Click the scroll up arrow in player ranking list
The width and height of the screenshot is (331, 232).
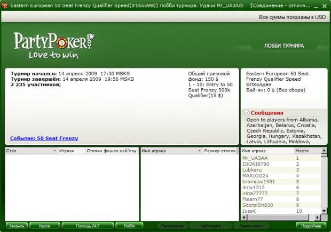point(324,150)
